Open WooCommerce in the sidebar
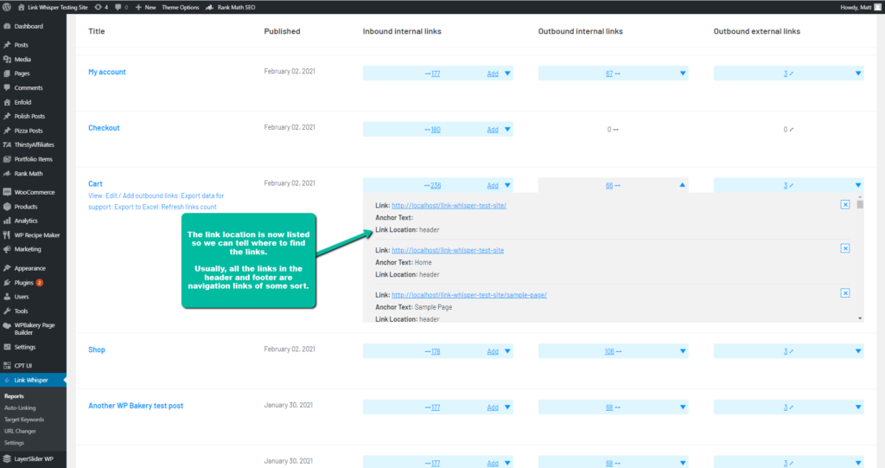Viewport: 885px width, 468px height. pos(33,192)
